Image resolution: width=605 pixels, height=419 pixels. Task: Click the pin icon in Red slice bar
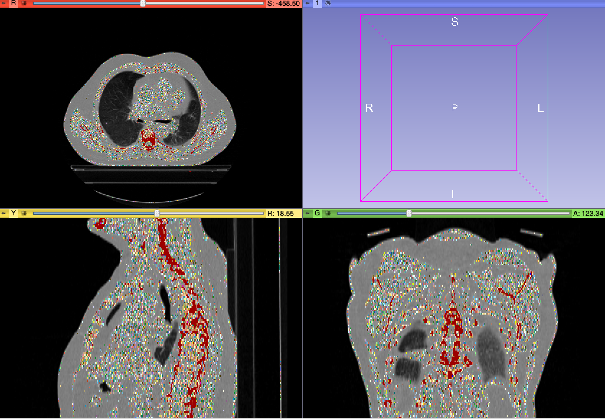click(4, 4)
